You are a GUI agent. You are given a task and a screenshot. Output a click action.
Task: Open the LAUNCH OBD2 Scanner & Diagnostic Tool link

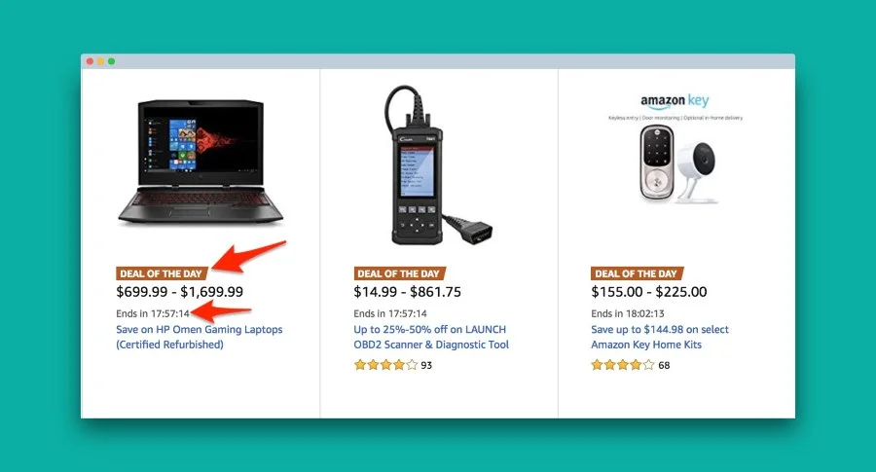pos(431,337)
